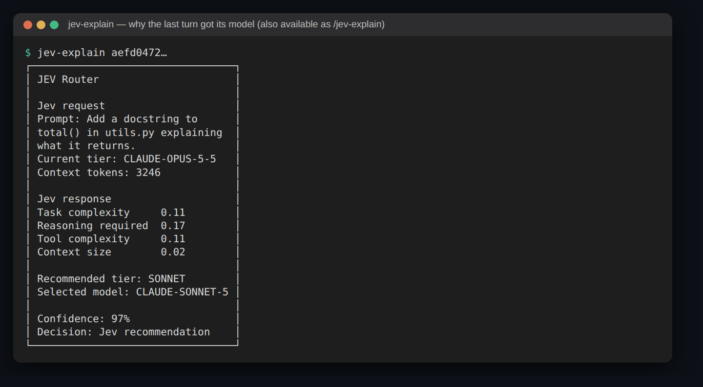703x387 pixels.
Task: Click the 'Task complexity' row
Action: (x=111, y=213)
